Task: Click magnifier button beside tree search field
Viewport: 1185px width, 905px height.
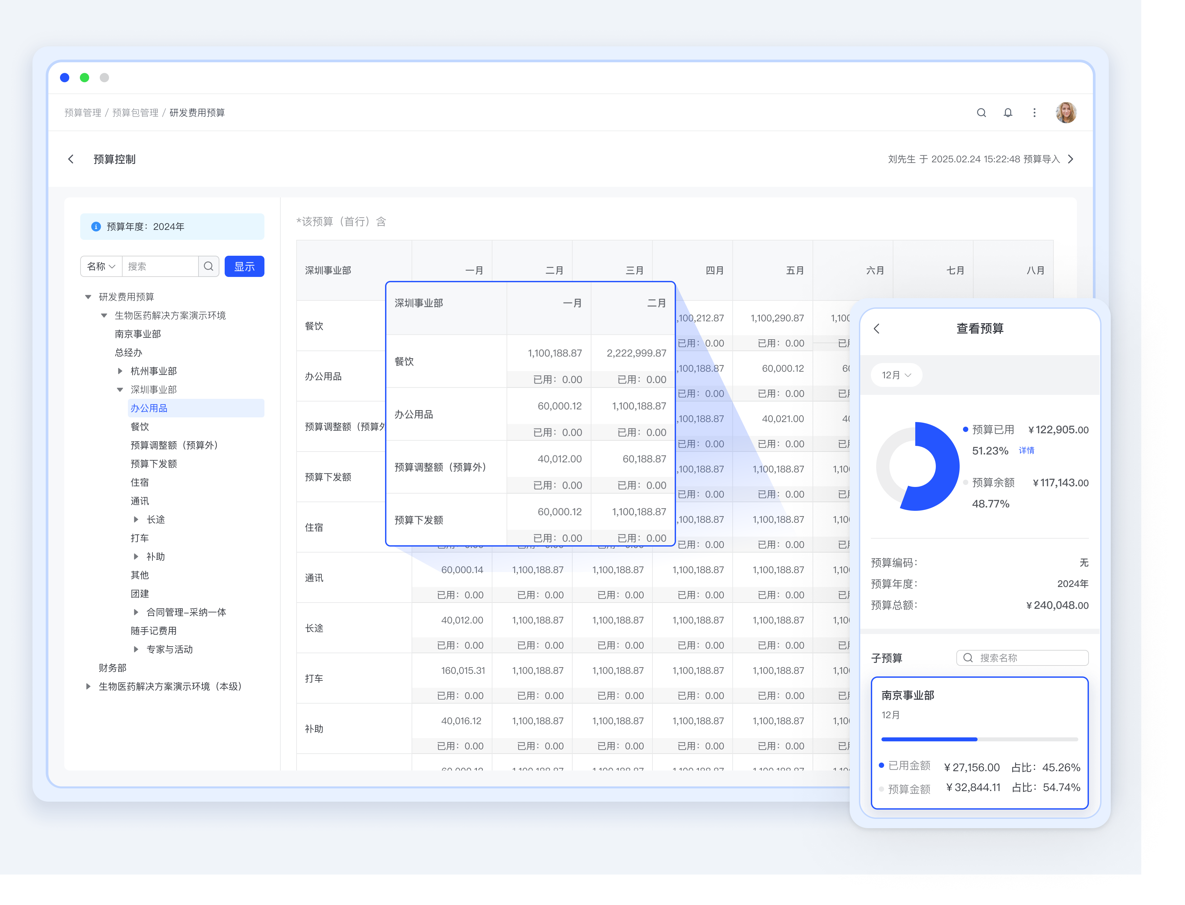Action: click(208, 266)
